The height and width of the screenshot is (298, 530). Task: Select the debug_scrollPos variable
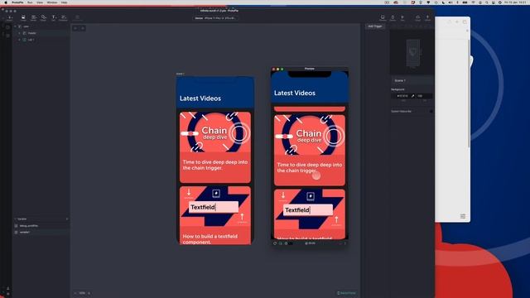point(41,226)
